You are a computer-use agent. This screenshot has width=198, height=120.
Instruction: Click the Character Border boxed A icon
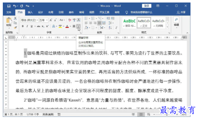[x=79, y=20]
